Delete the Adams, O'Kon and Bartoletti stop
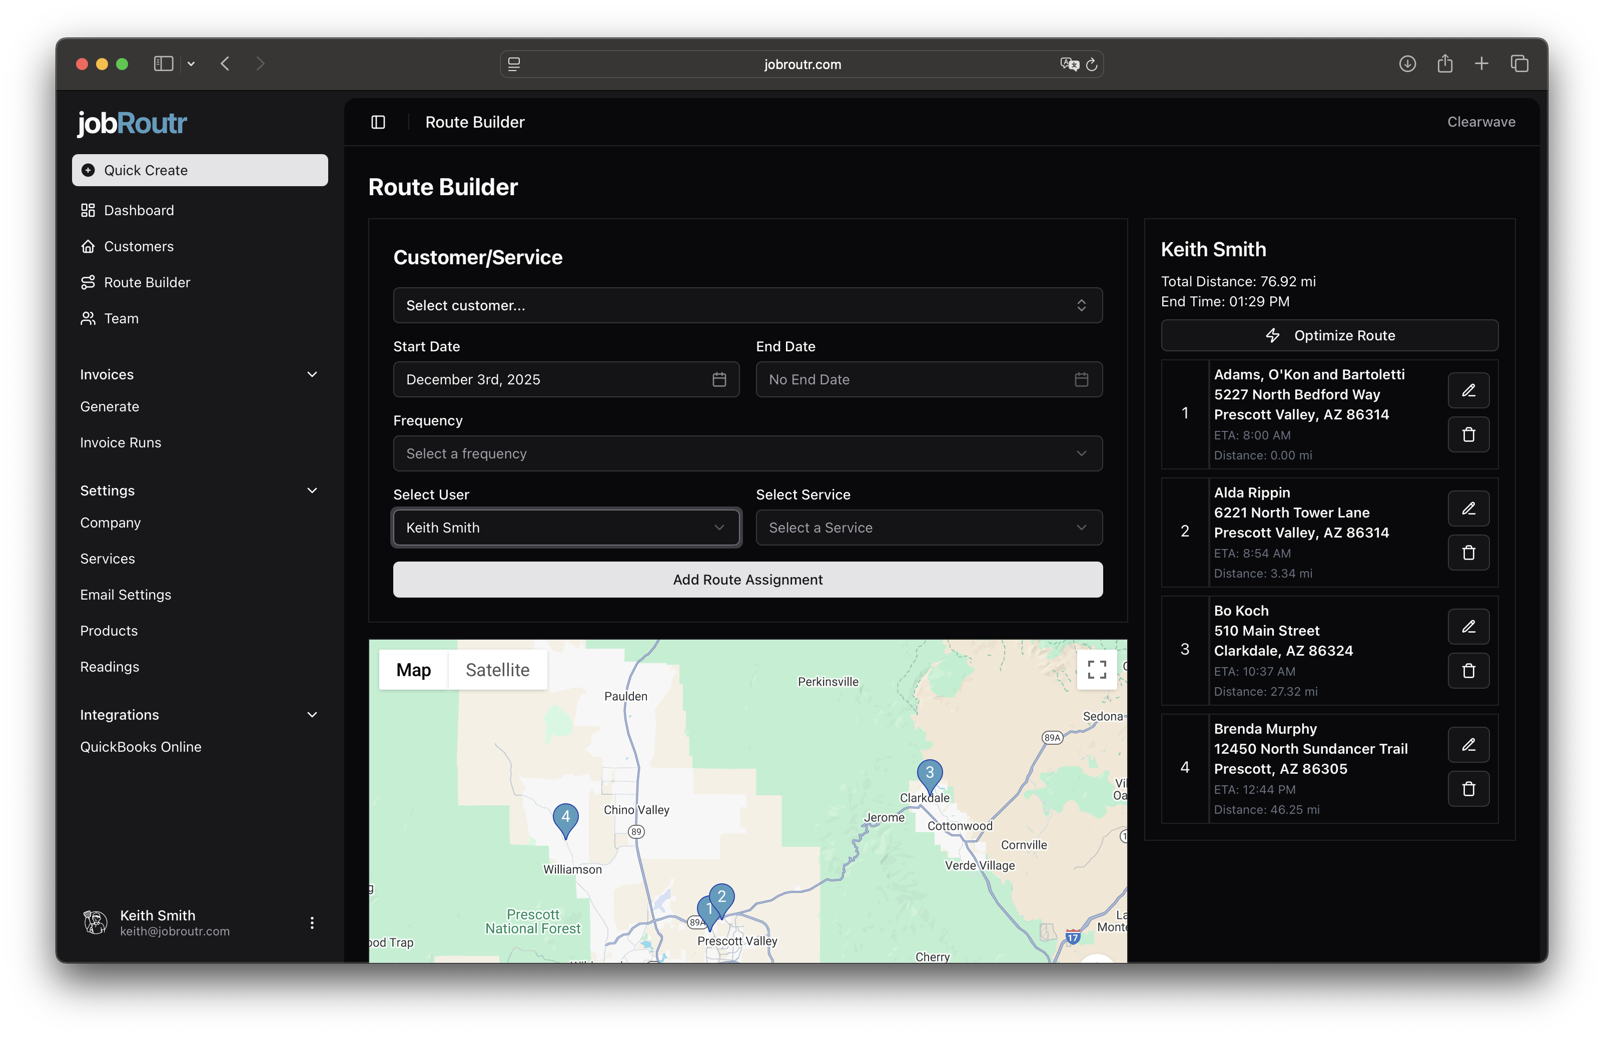This screenshot has width=1604, height=1037. (x=1468, y=434)
